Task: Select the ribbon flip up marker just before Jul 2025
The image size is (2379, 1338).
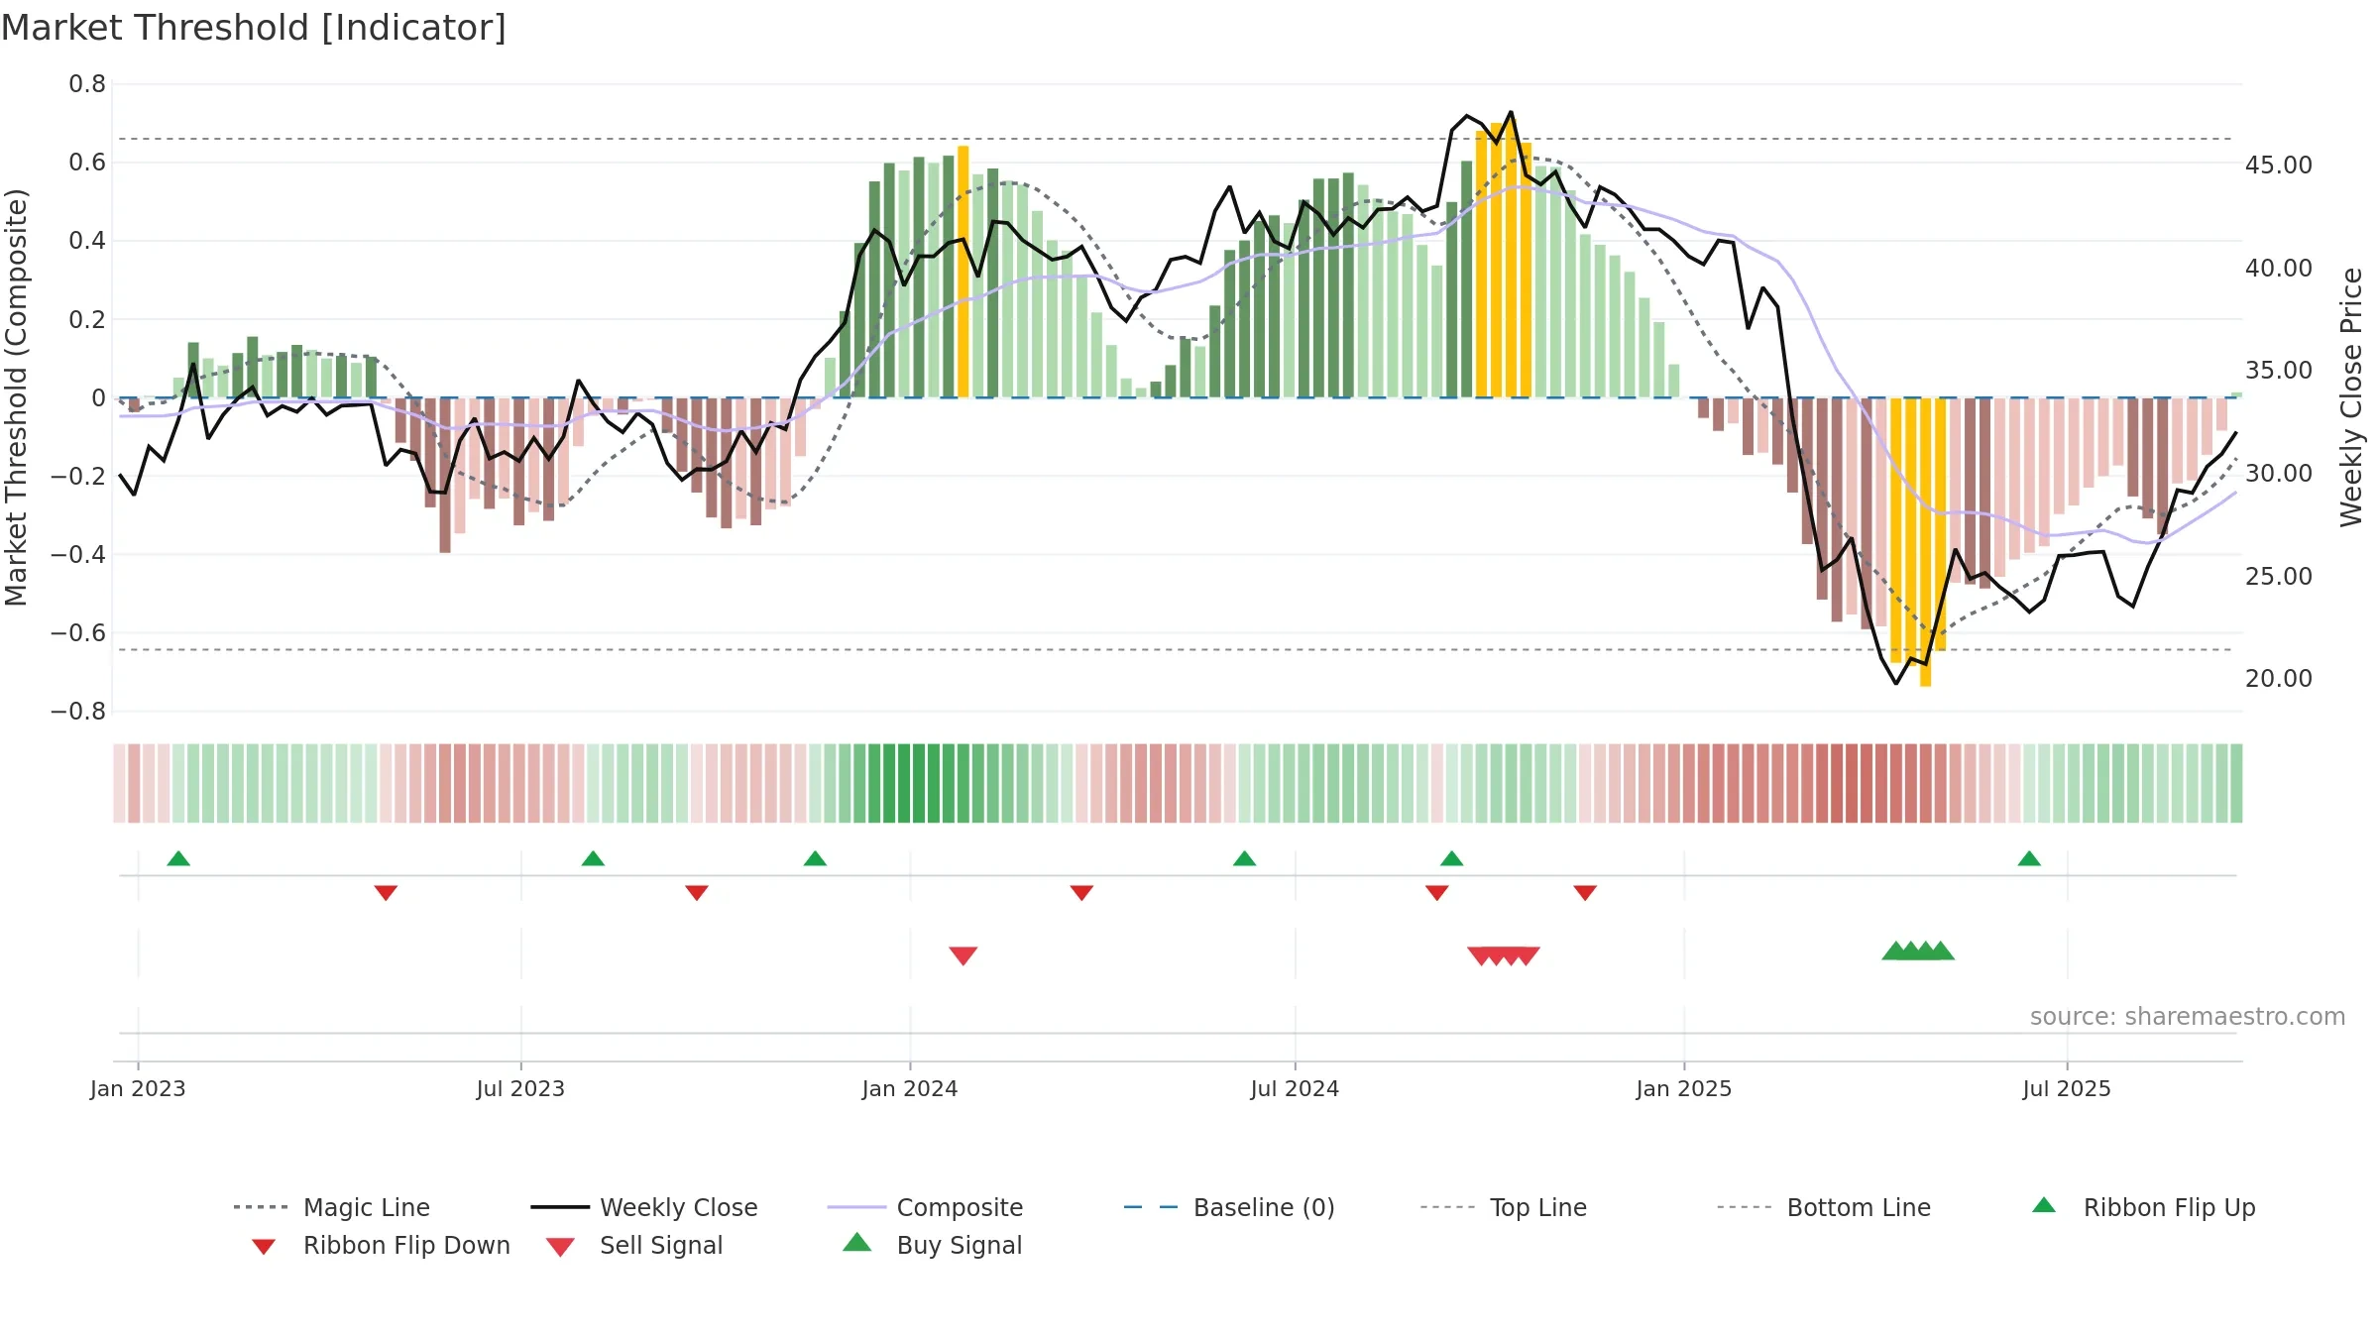Action: click(2029, 858)
